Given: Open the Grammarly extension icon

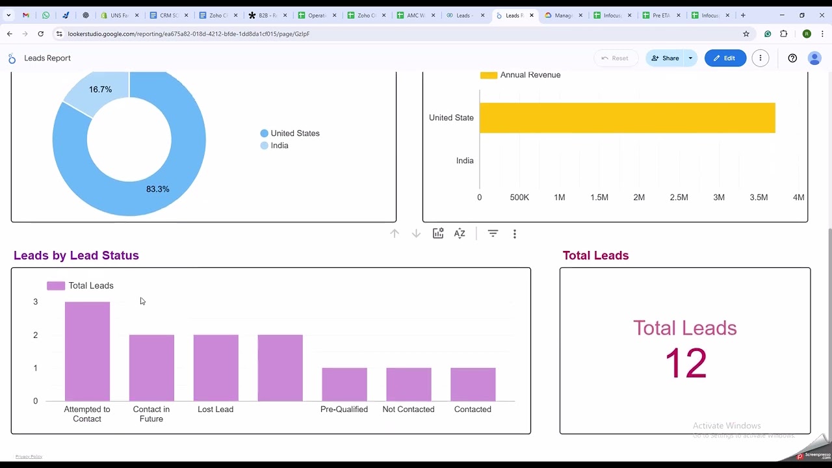Looking at the screenshot, I should pos(768,34).
